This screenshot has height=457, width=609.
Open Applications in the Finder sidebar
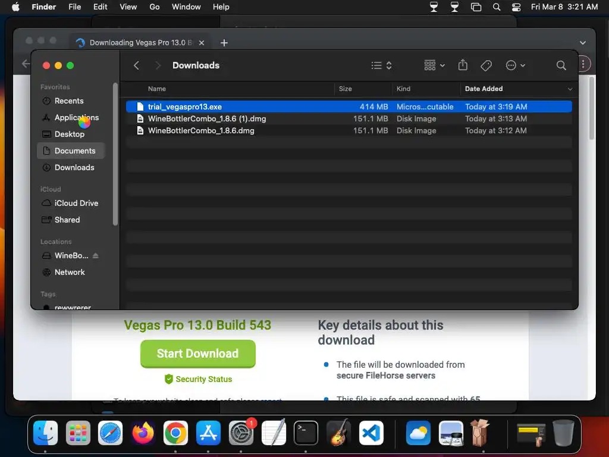(71, 117)
